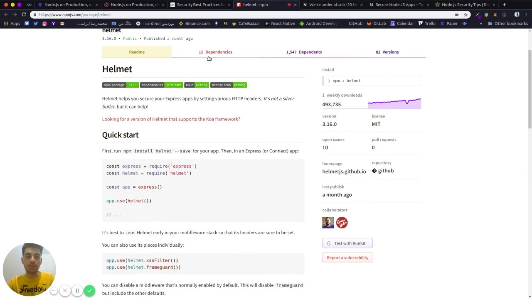Image resolution: width=532 pixels, height=299 pixels.
Task: Open the 1,547 Dependents tab
Action: click(304, 52)
